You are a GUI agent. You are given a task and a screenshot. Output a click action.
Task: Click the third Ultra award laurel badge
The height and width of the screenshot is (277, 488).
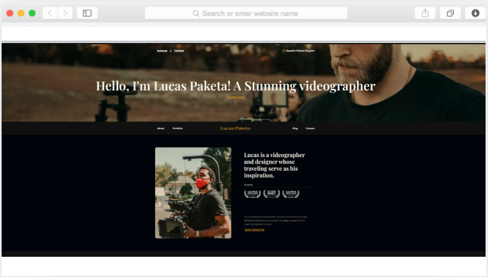[291, 194]
